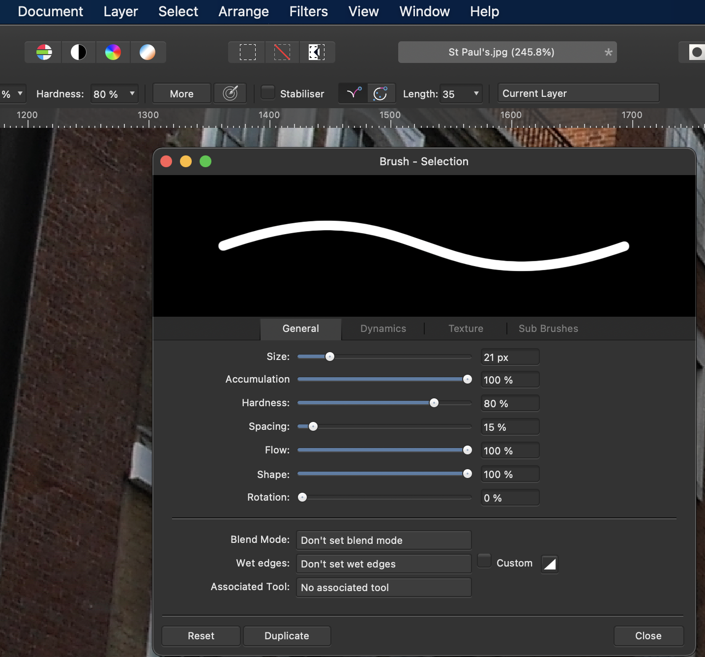Enable the Stabiliser checkbox
The width and height of the screenshot is (705, 657).
click(x=268, y=92)
